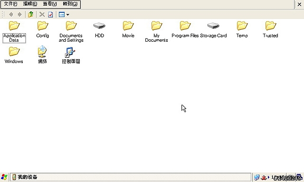This screenshot has height=182, width=304.
Task: Go forward with the right arrow toolbar button
Action: (19, 15)
